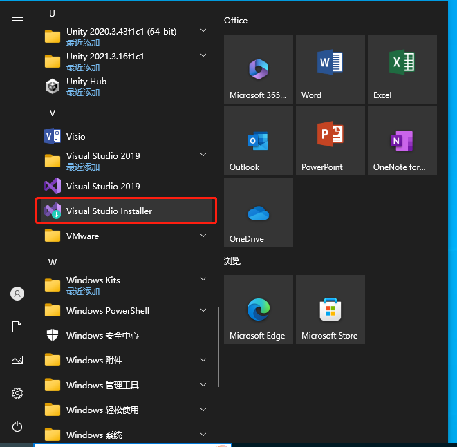
Task: Open Windows 安全中心 shield icon
Action: point(53,335)
